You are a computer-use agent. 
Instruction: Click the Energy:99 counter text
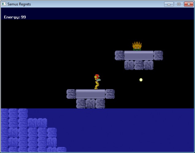point(15,17)
